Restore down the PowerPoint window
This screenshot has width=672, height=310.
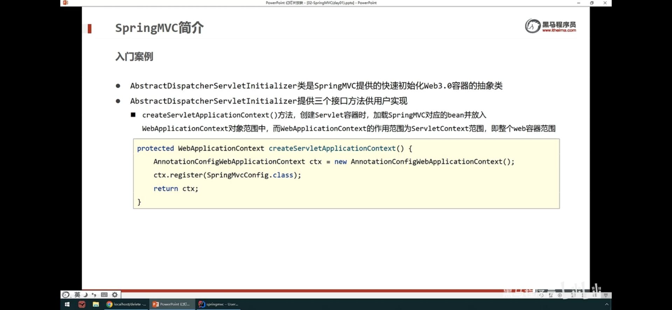(x=592, y=3)
